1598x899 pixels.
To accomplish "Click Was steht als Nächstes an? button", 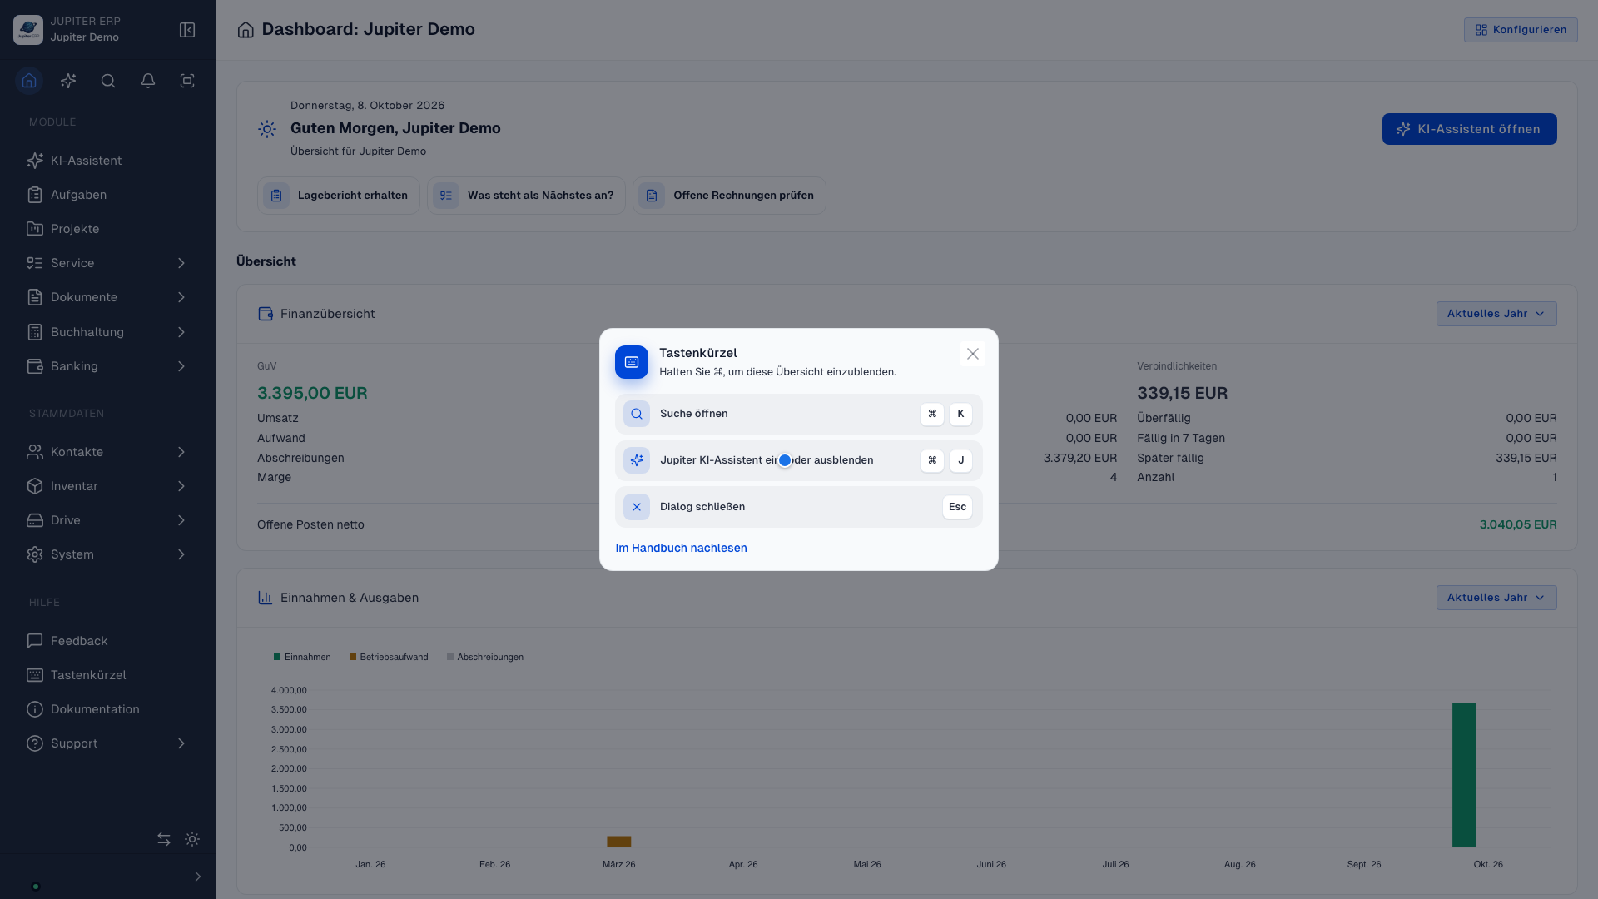I will (526, 196).
